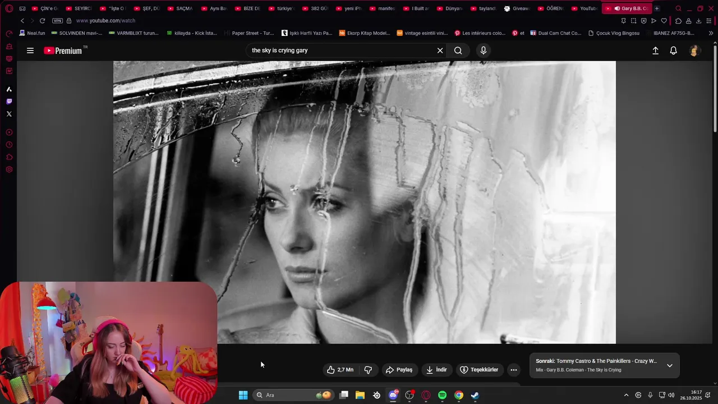
Task: Open the Windows Start menu
Action: coord(243,395)
